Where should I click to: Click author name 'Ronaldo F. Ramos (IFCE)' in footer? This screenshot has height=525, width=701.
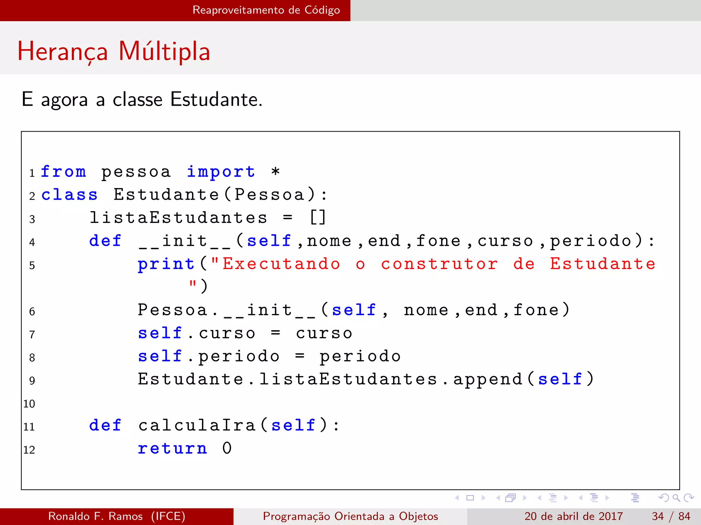pos(117,516)
